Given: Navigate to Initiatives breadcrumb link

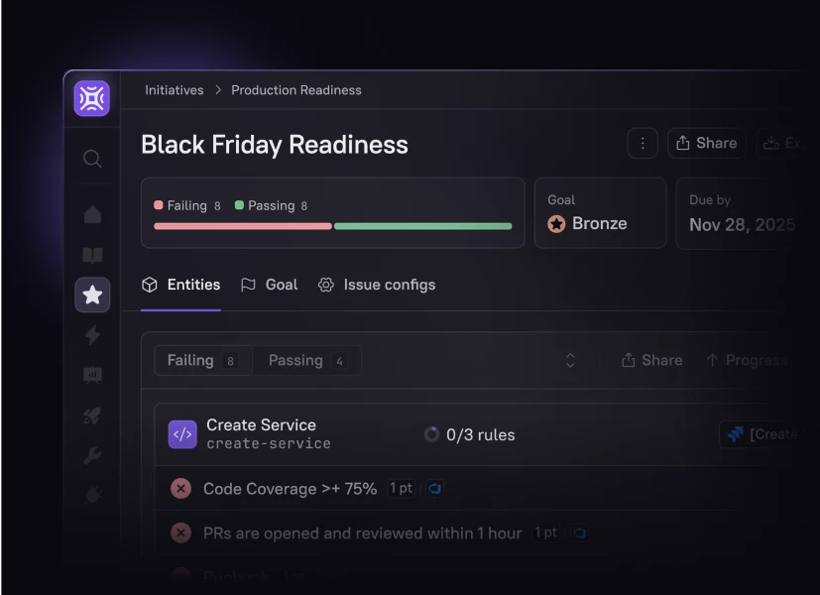Looking at the screenshot, I should 175,90.
